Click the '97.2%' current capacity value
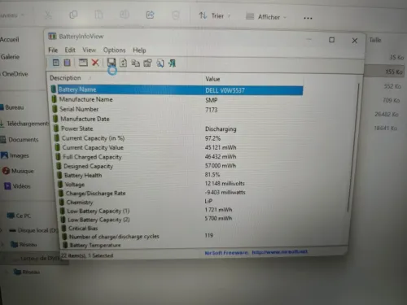Viewport: 407px width, 305px height. 212,138
